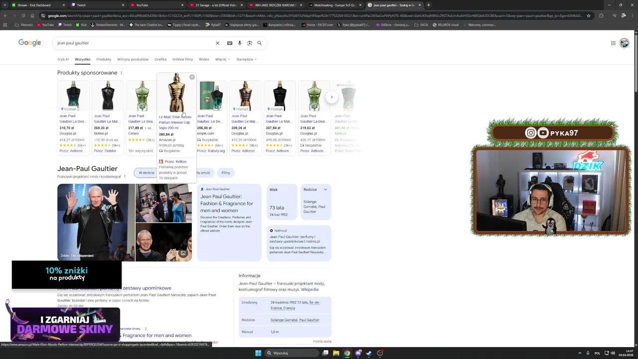This screenshot has width=638, height=359.
Task: Open the Grafika tab
Action: click(160, 59)
